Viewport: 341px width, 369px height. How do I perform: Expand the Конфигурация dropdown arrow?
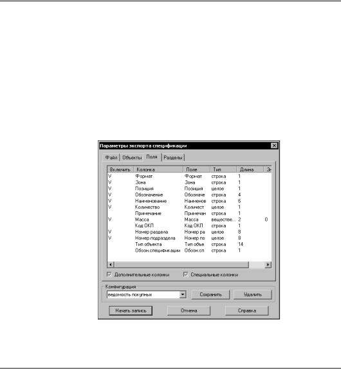click(x=183, y=294)
